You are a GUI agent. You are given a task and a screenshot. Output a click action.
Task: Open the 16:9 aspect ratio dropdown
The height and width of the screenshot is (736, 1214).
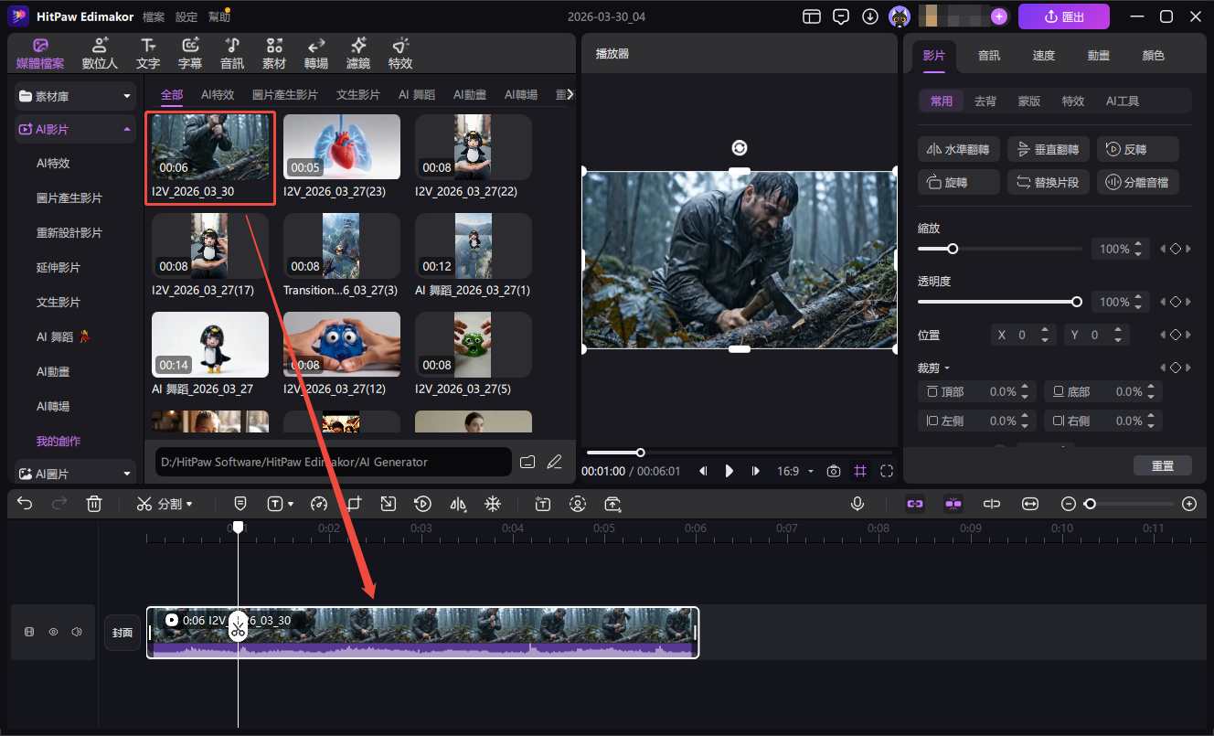tap(795, 471)
